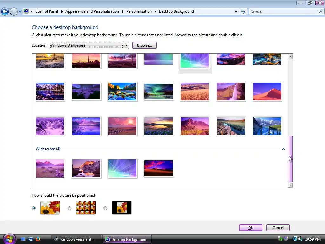Click the OK button
325x244 pixels.
251,227
